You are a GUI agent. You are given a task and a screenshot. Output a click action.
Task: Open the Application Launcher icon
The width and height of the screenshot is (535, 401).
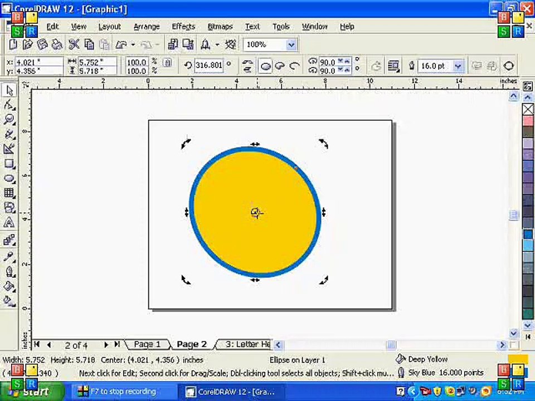tap(205, 45)
